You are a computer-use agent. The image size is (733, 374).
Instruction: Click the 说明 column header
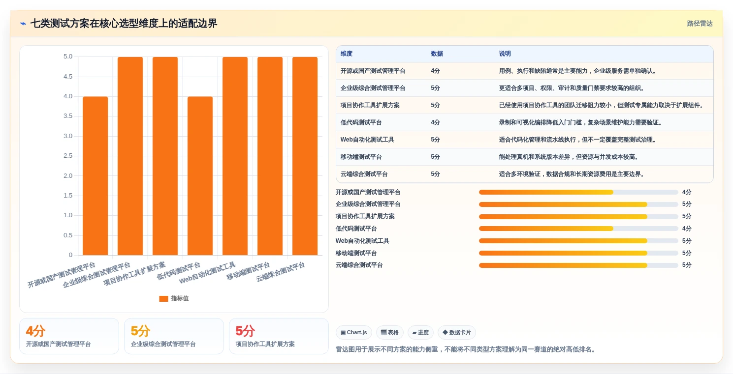[x=505, y=54]
